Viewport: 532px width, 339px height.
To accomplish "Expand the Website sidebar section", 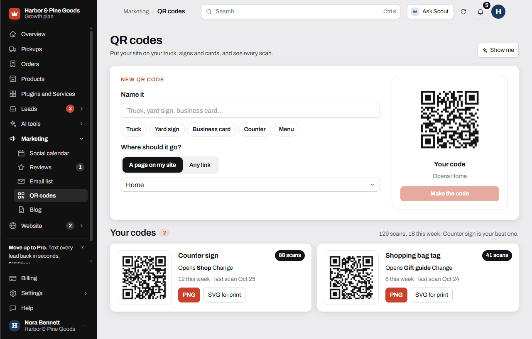I will [81, 226].
